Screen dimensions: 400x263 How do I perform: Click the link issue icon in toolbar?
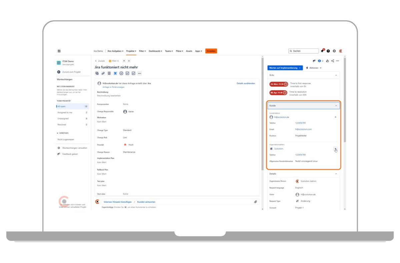[103, 73]
